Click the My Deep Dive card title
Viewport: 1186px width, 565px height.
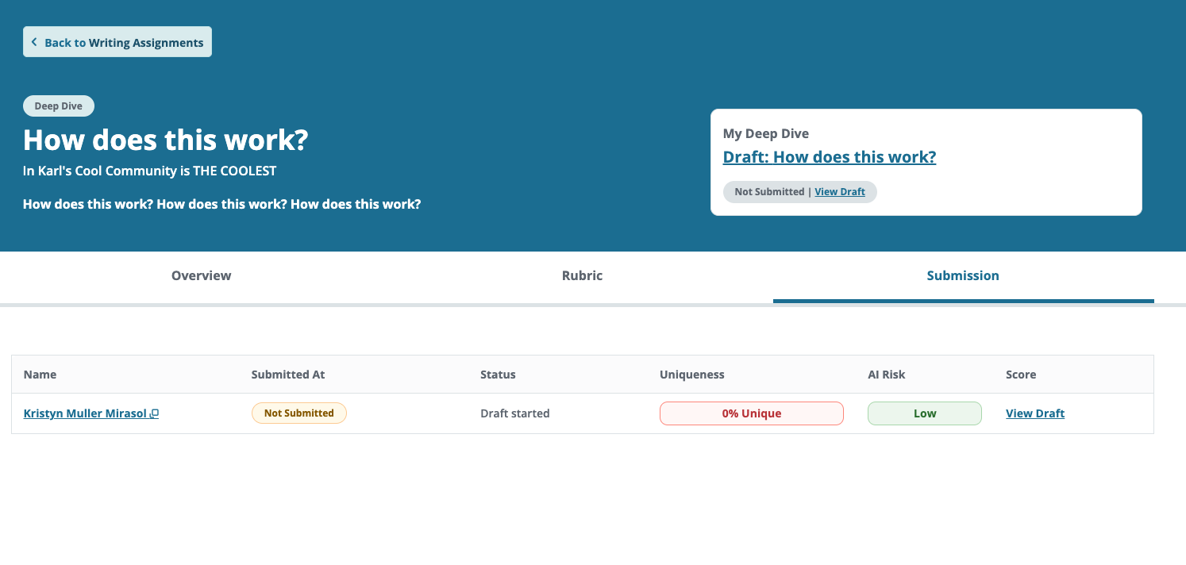(x=766, y=133)
